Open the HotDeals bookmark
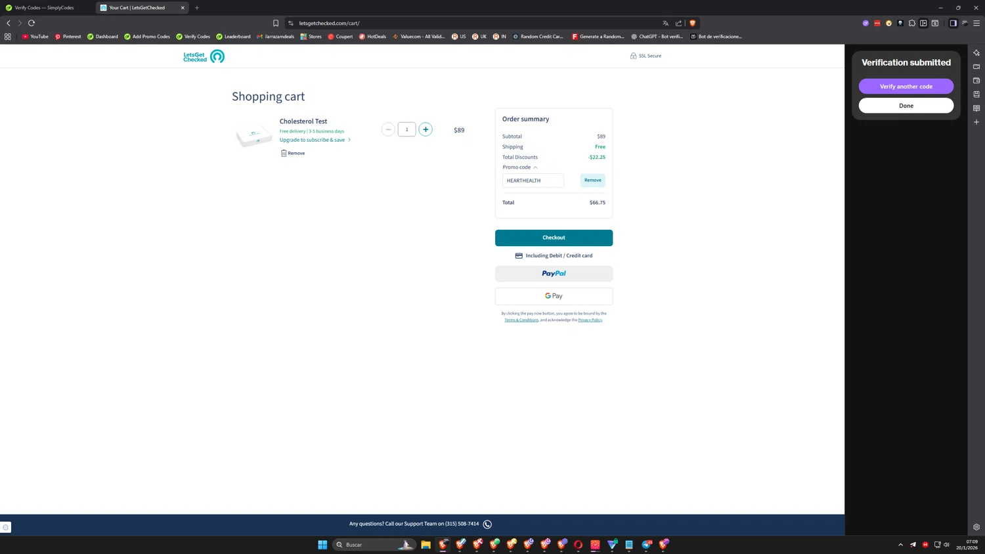 tap(372, 37)
